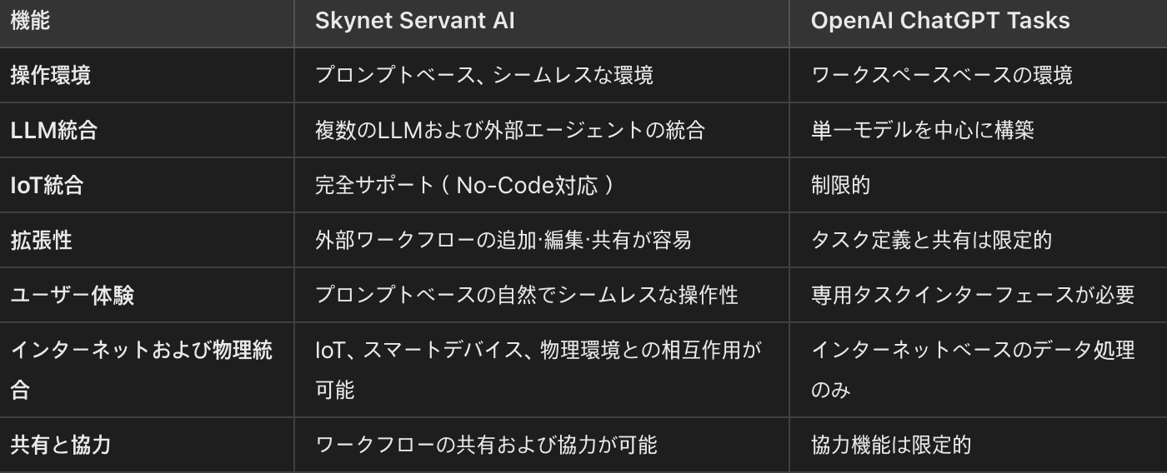The height and width of the screenshot is (473, 1167).
Task: Click the OpenAI ChatGPT Tasks header
Action: click(x=940, y=21)
